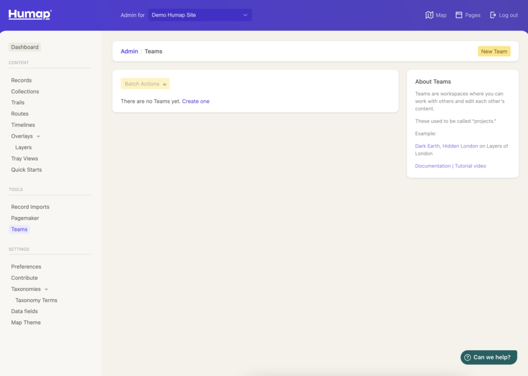The height and width of the screenshot is (376, 528).
Task: Click the Create one link
Action: [x=195, y=101]
